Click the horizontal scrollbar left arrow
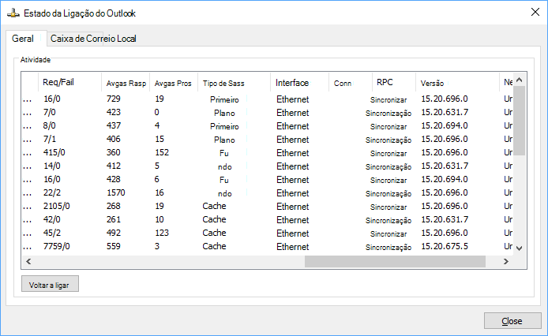The image size is (548, 336). point(28,261)
